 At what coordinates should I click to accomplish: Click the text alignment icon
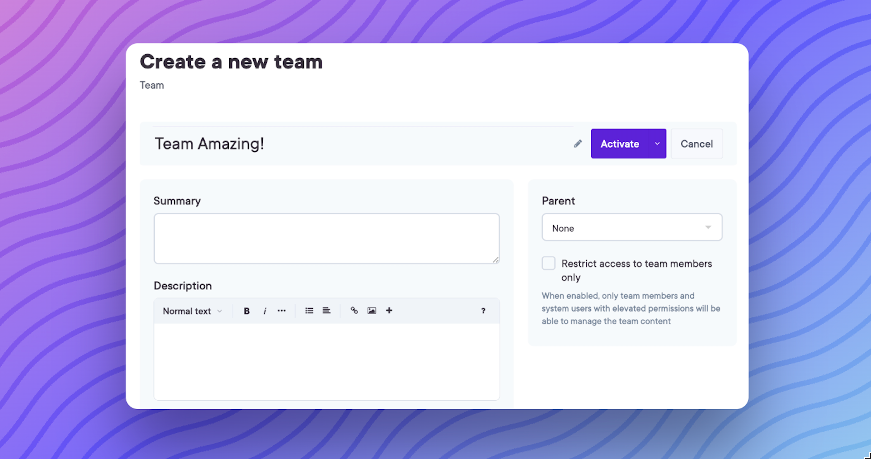click(326, 311)
